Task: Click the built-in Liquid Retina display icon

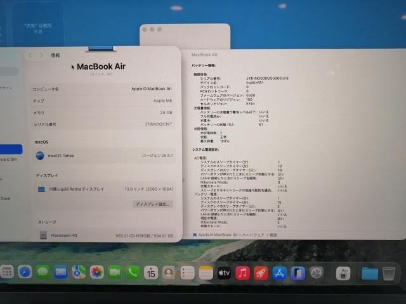Action: [41, 189]
